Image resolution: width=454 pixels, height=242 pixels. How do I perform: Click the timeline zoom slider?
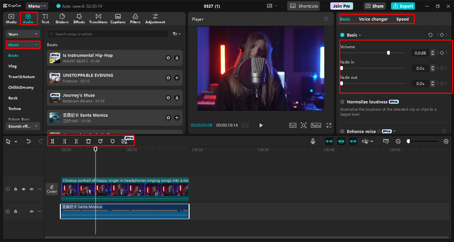pyautogui.click(x=422, y=141)
